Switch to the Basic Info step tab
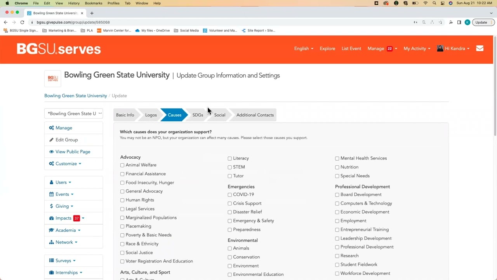The image size is (497, 280). tap(125, 115)
